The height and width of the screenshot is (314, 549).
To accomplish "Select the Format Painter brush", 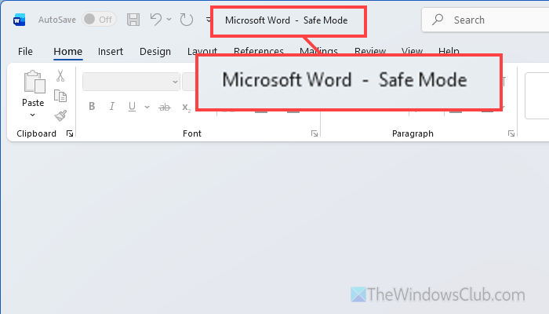I will tap(60, 115).
